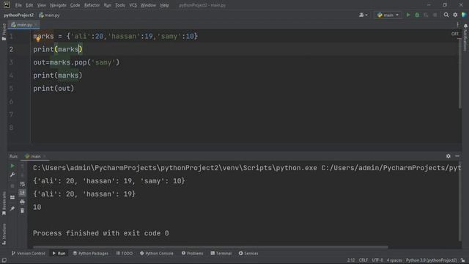Open the Tools menu
Viewport: 469px width, 264px height.
120,5
